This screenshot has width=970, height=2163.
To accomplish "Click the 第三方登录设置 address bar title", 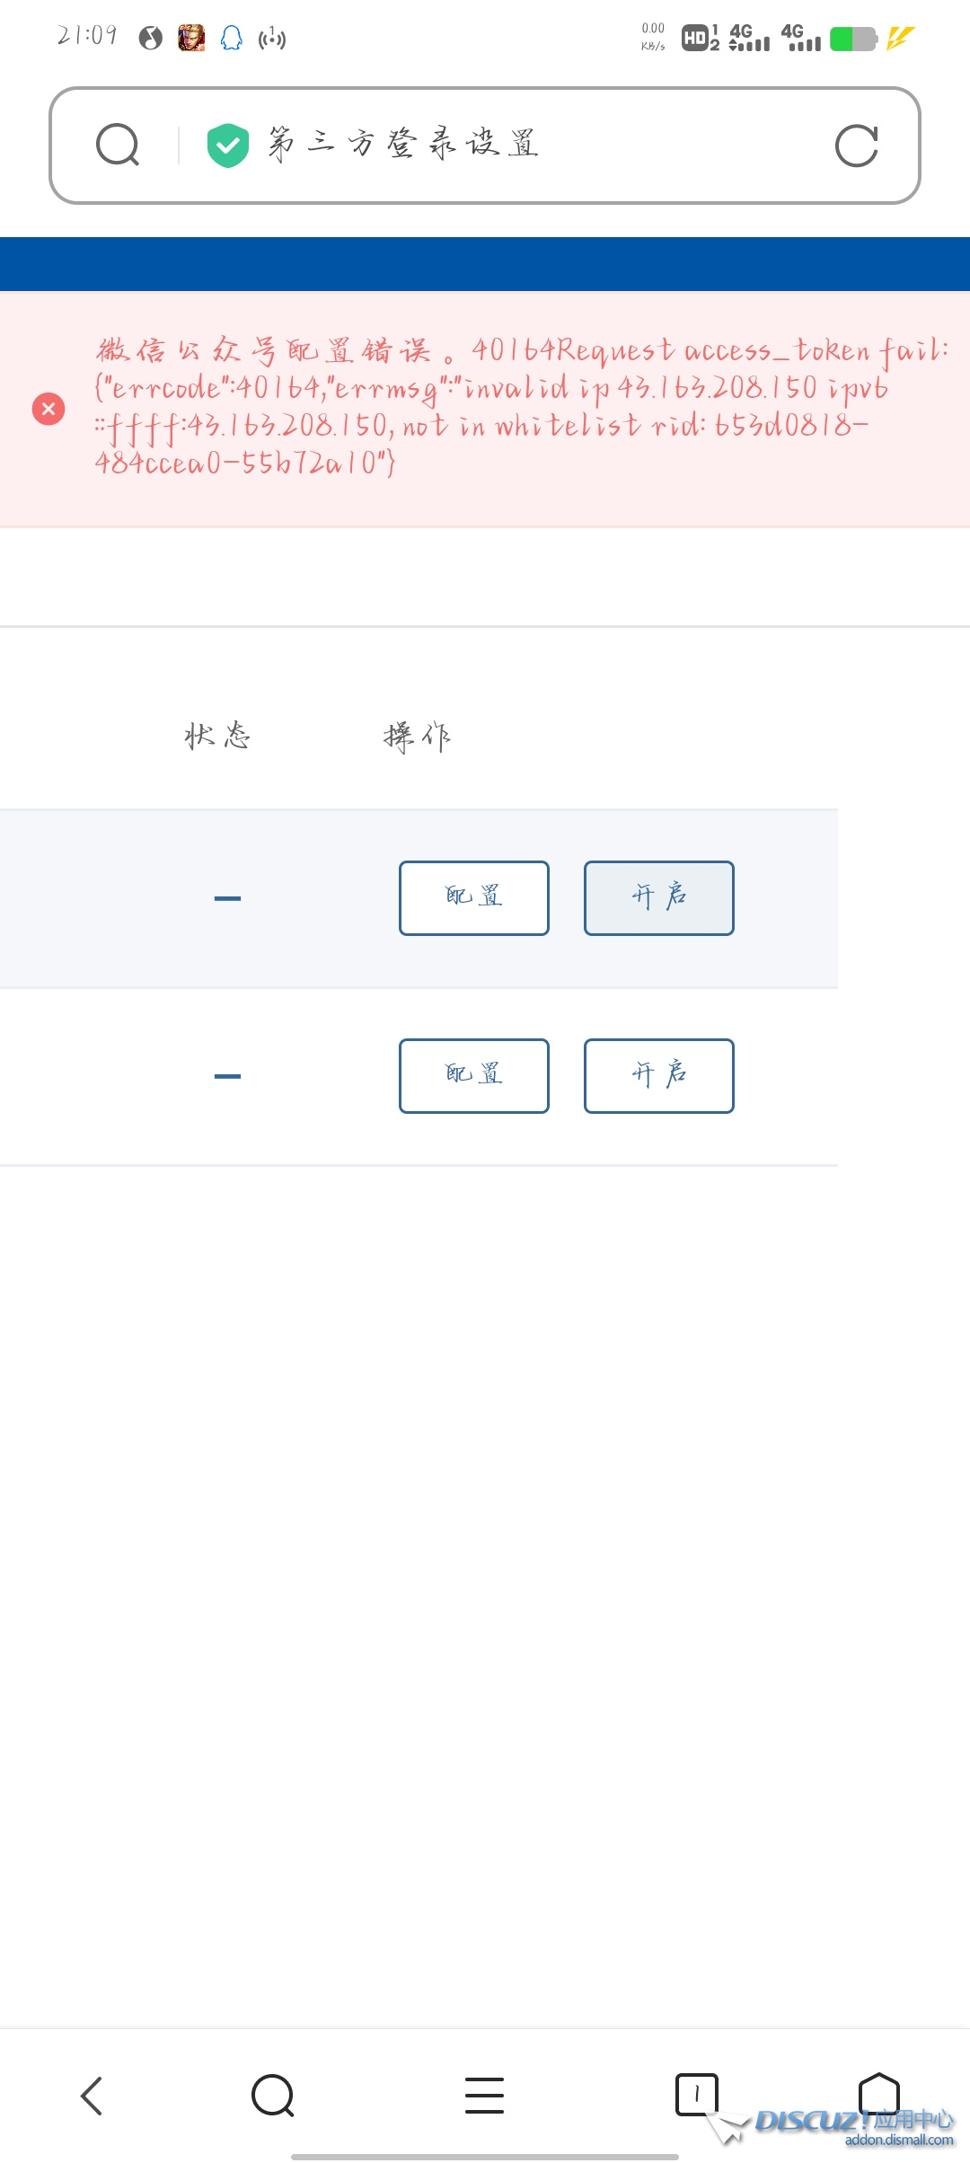I will (403, 144).
